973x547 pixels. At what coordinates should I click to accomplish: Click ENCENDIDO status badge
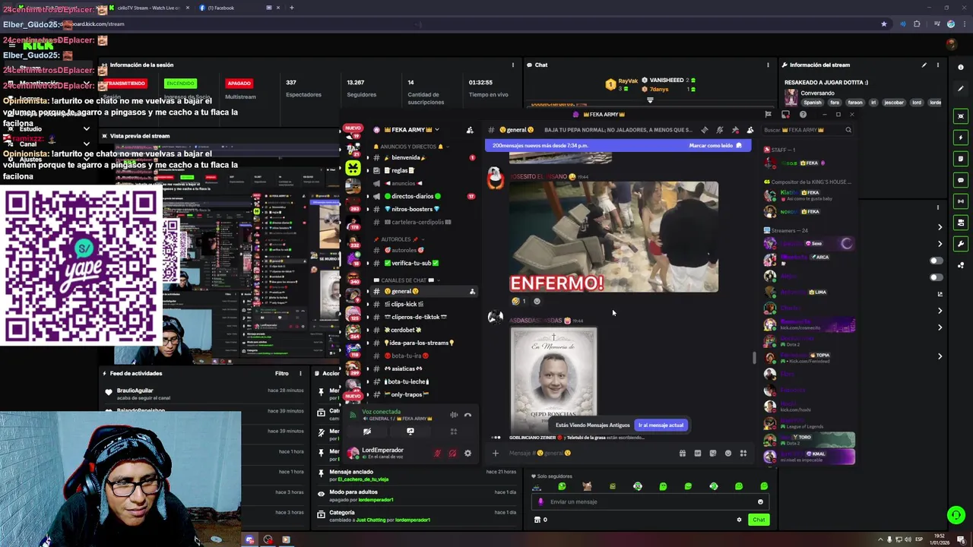pyautogui.click(x=180, y=83)
